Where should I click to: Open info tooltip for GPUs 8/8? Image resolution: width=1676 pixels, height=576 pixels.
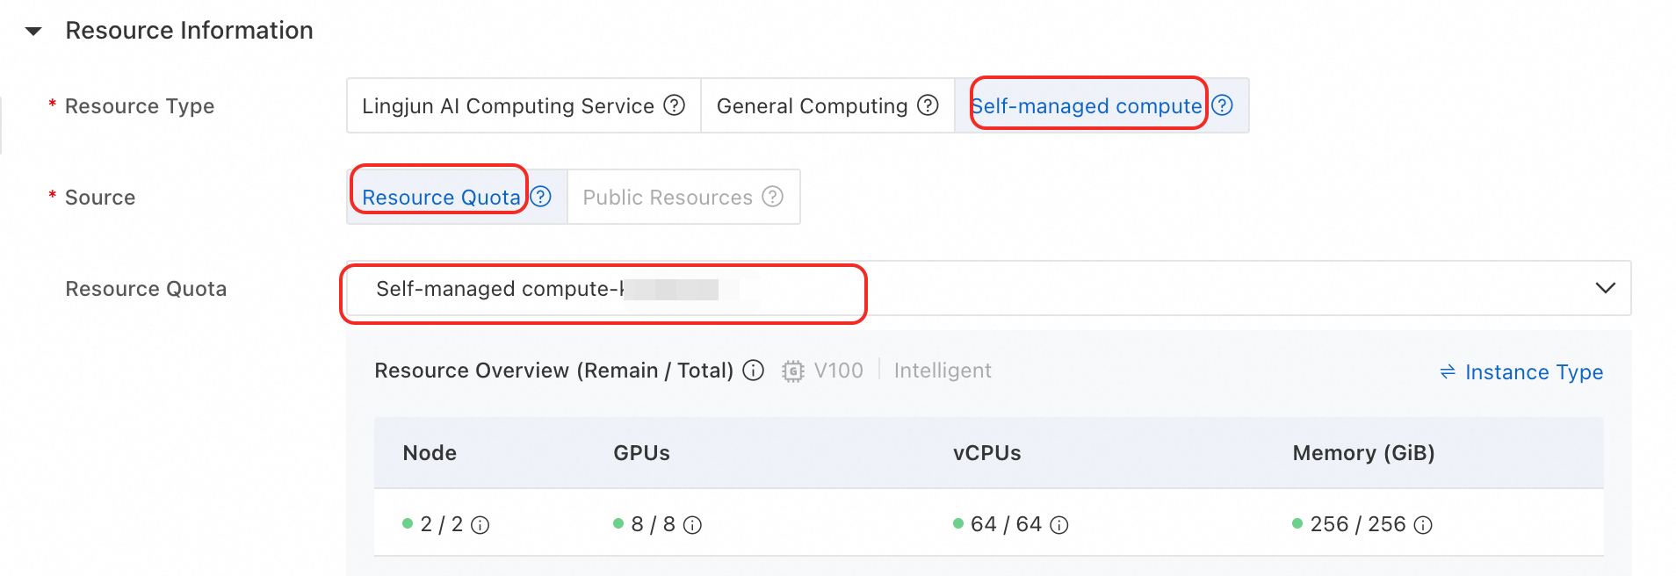(x=693, y=524)
